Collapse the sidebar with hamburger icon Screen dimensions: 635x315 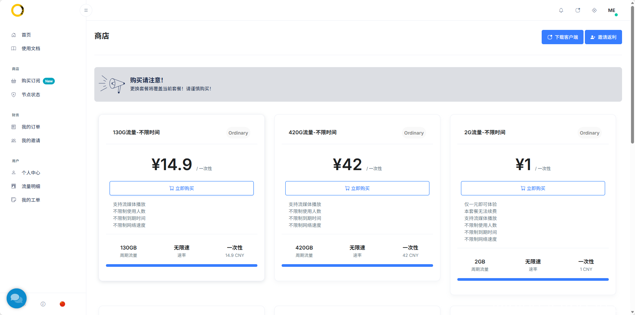coord(86,10)
